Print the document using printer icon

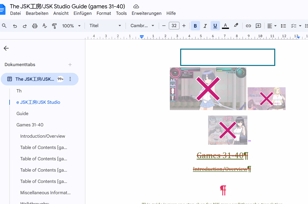pos(35,26)
